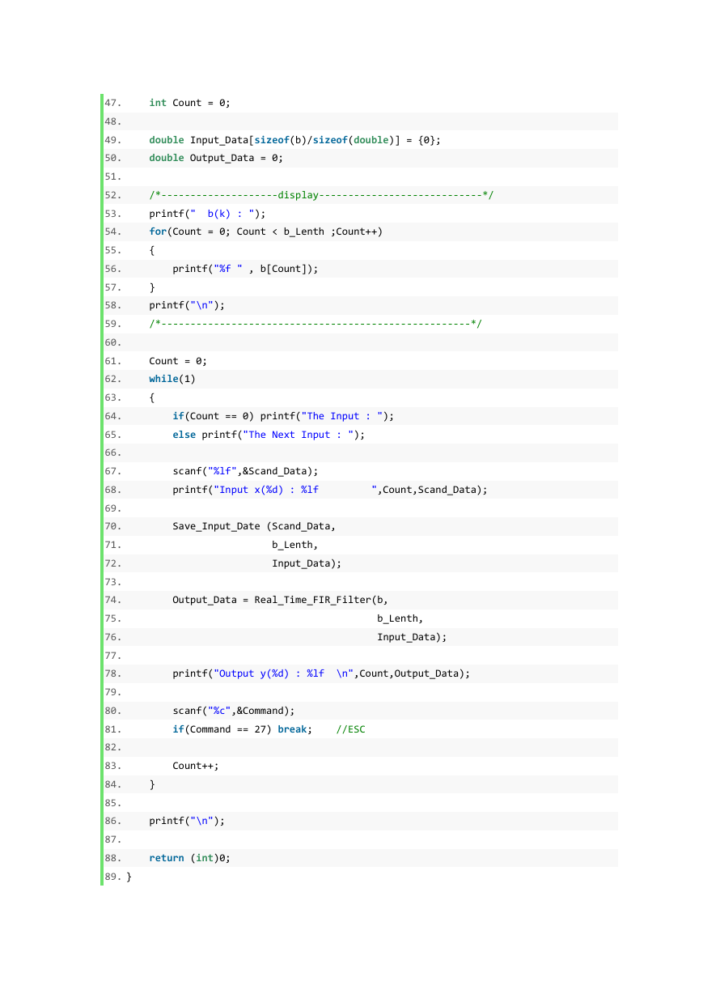Image resolution: width=703 pixels, height=994 pixels.
Task: Click code line 47 'int Count = 0;'
Action: [189, 103]
